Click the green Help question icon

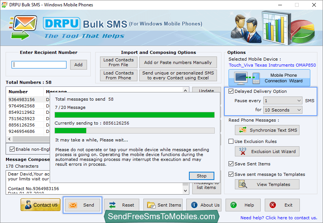(233, 205)
